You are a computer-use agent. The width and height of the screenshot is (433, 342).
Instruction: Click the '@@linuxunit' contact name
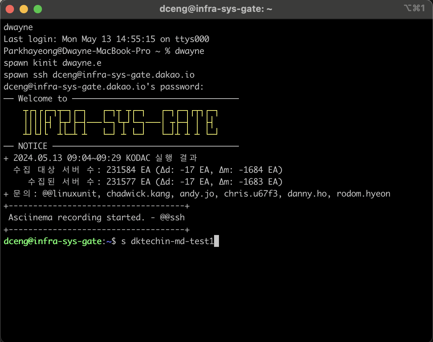[x=69, y=194]
